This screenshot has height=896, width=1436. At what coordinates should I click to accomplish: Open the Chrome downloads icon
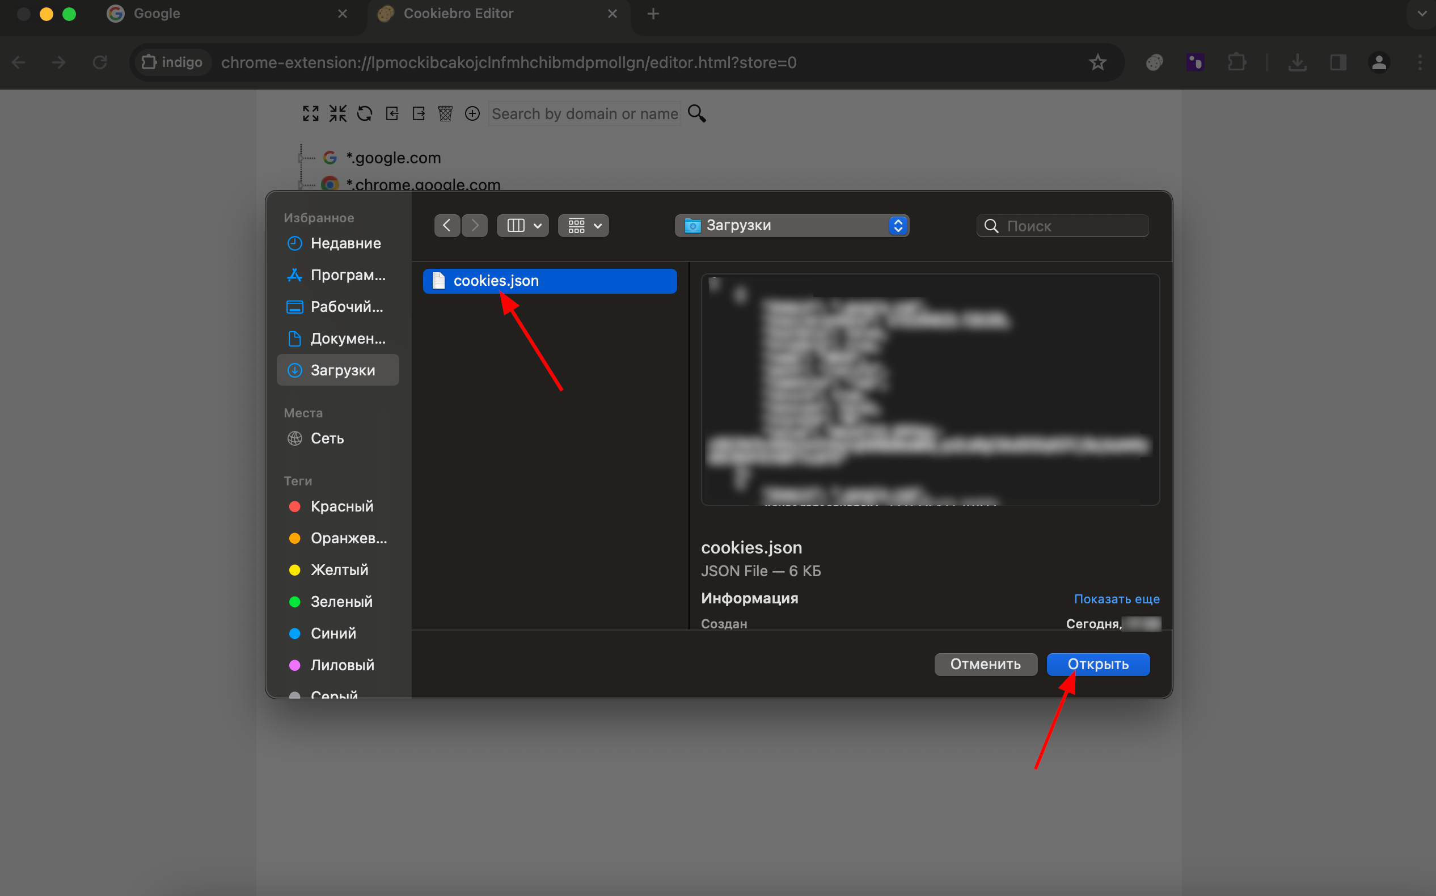coord(1297,62)
